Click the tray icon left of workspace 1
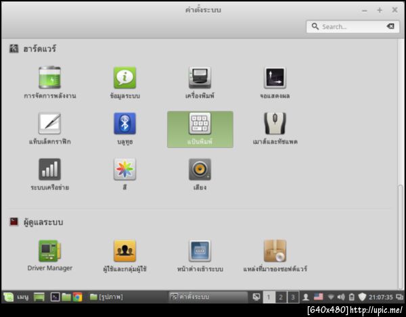The width and height of the screenshot is (406, 317). pyautogui.click(x=256, y=297)
